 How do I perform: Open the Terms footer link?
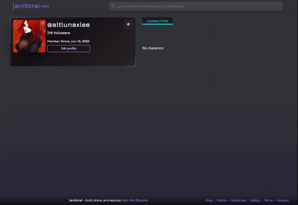(x=268, y=200)
